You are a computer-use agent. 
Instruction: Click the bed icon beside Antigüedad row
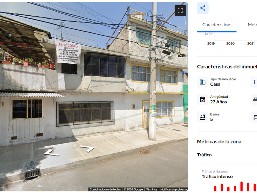click(255, 100)
